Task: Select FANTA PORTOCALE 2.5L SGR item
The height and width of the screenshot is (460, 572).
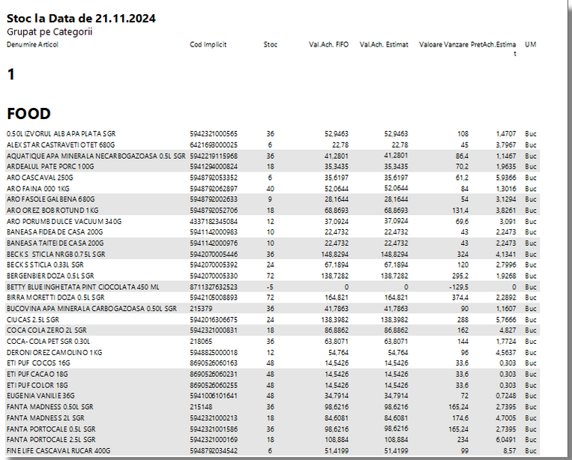Action: (51, 440)
